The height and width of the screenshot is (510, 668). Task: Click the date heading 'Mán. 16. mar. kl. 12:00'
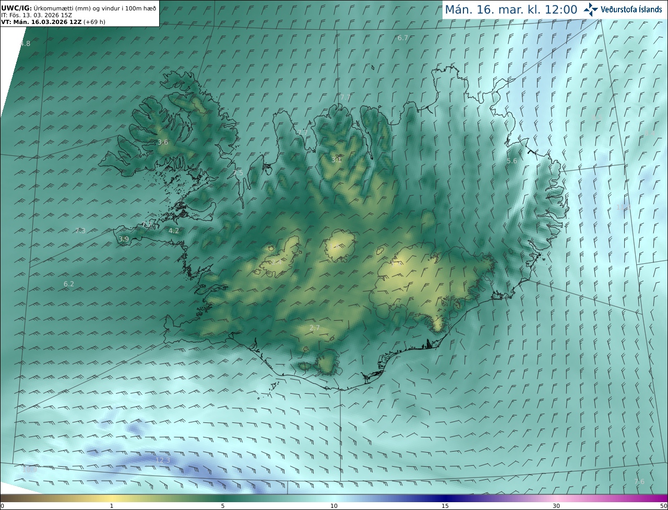[x=511, y=9]
